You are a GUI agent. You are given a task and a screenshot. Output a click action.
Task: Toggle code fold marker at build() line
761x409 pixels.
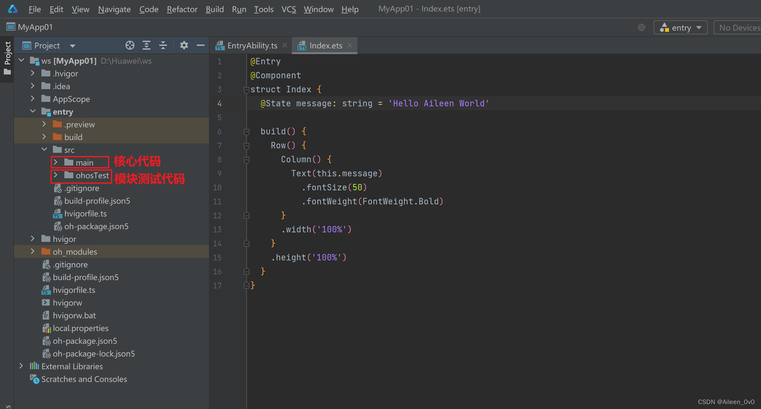[246, 132]
